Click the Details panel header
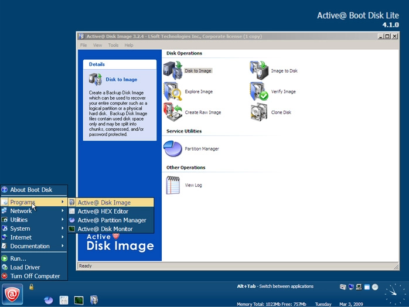 [x=120, y=64]
